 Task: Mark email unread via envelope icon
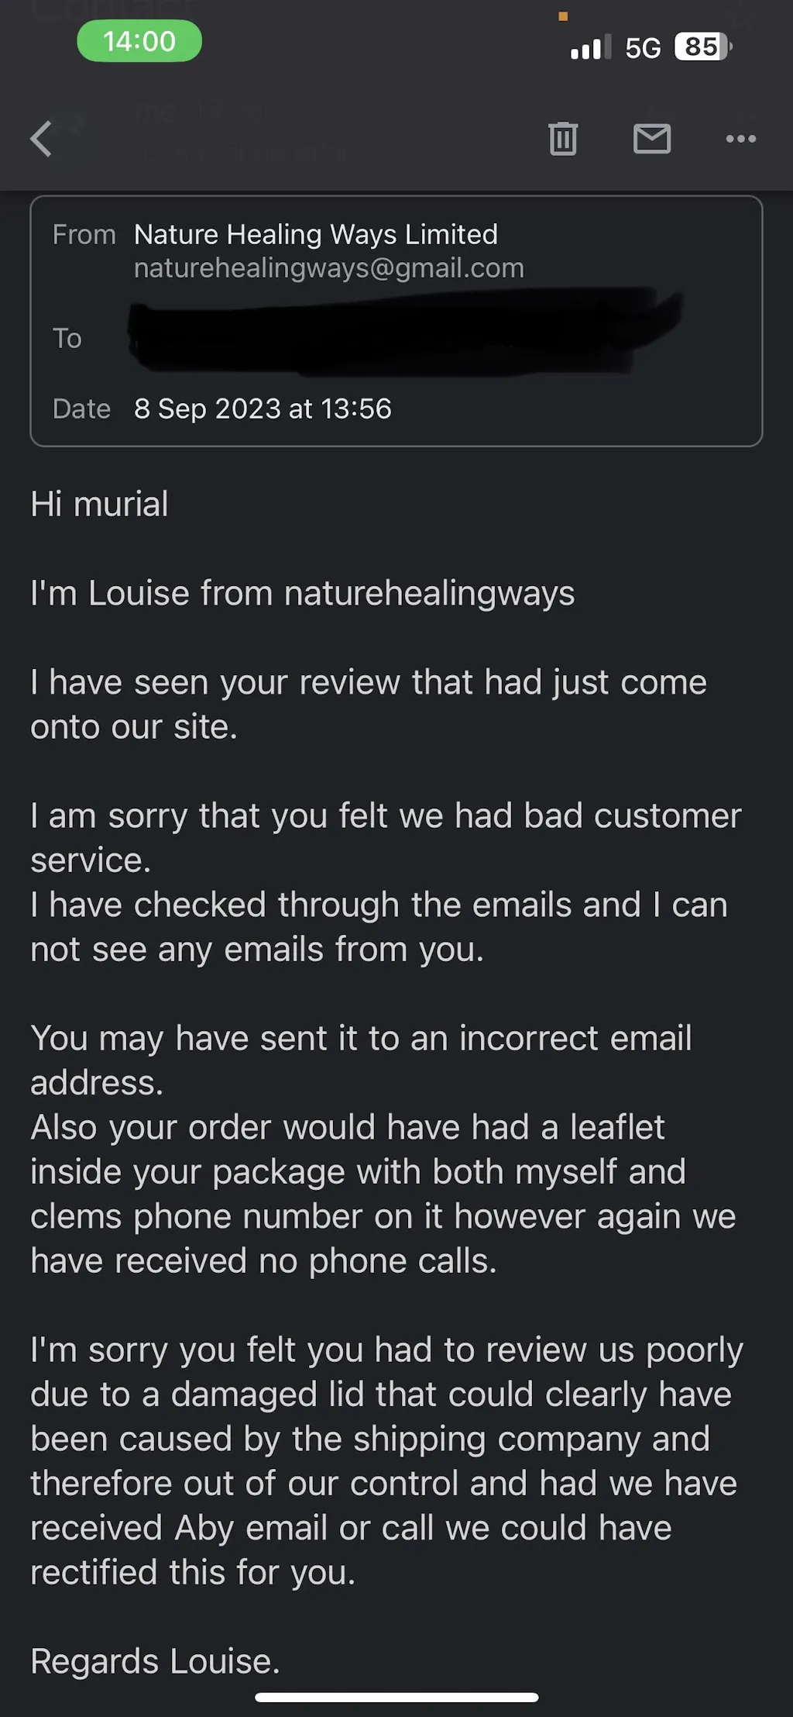pyautogui.click(x=652, y=139)
